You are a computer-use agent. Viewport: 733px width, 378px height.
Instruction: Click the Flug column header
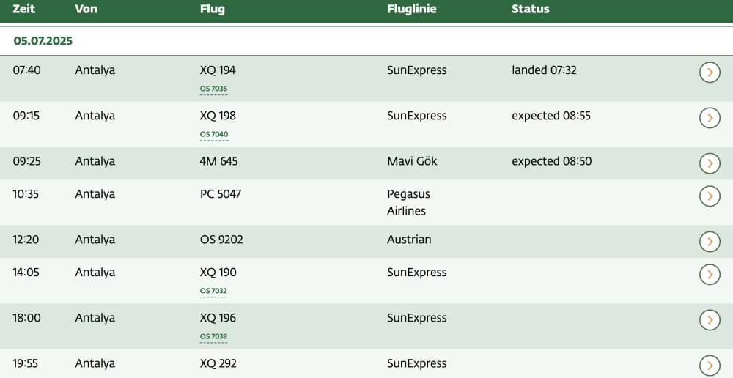point(212,10)
